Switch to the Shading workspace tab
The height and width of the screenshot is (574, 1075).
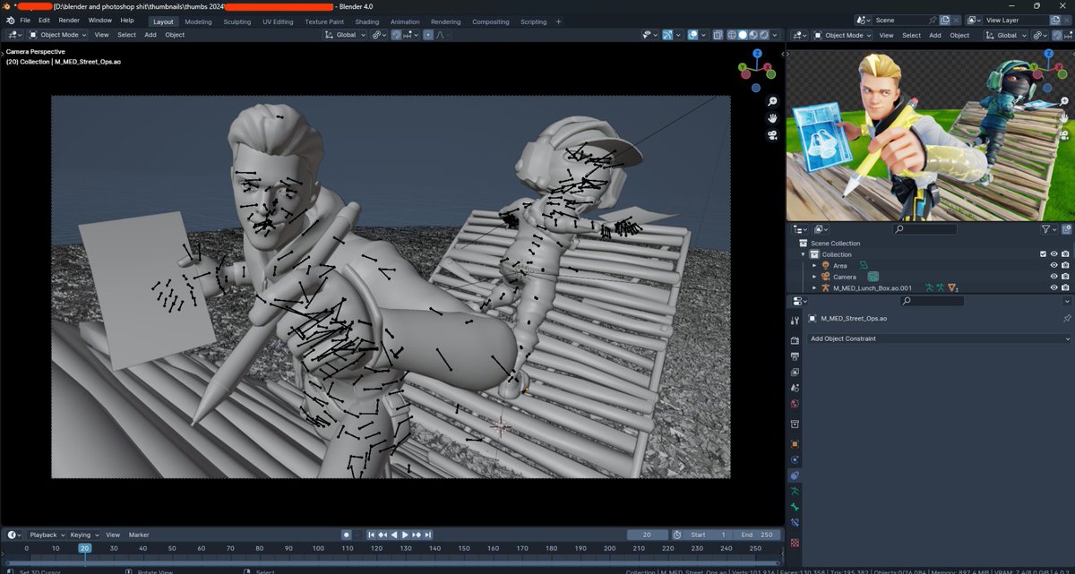pyautogui.click(x=367, y=21)
